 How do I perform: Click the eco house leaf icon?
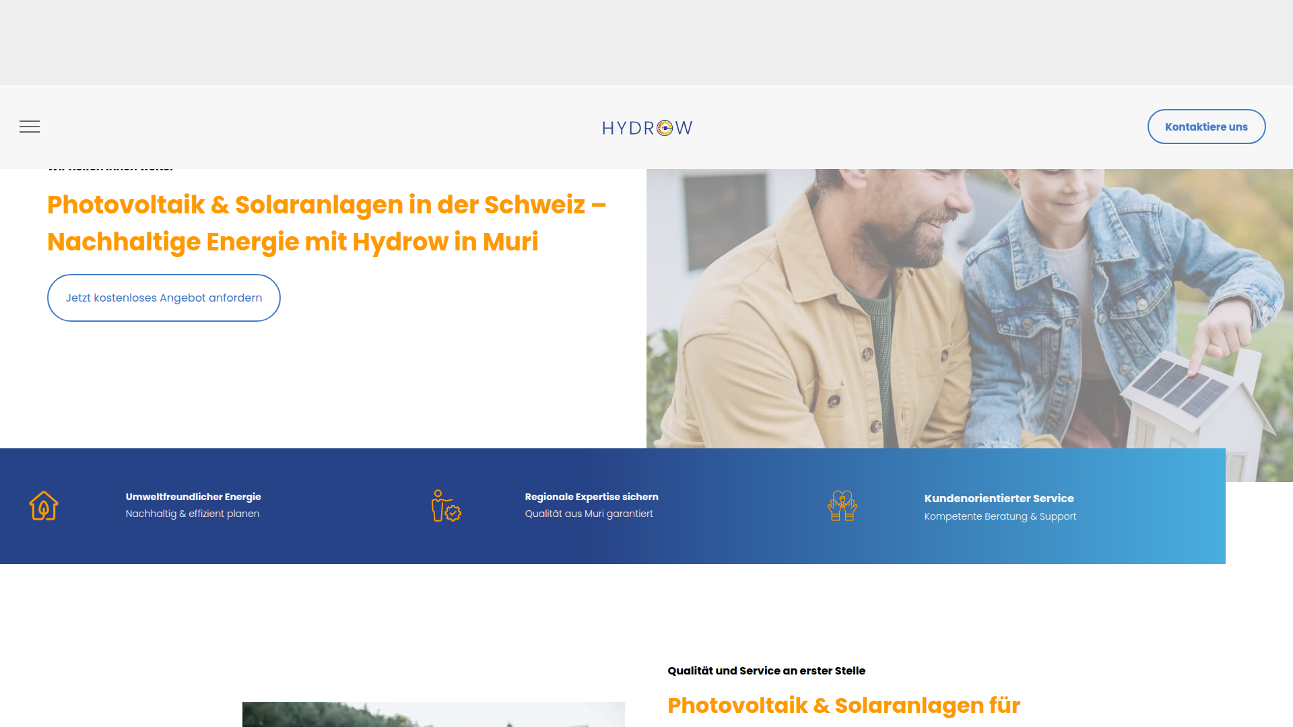[44, 506]
